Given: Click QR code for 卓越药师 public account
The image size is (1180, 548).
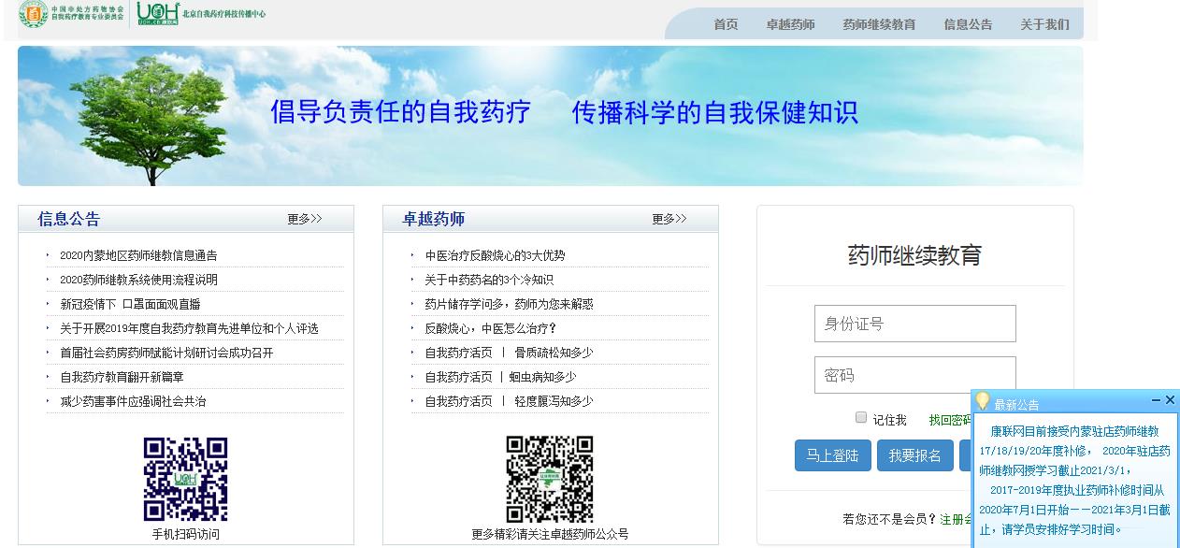Looking at the screenshot, I should 550,479.
